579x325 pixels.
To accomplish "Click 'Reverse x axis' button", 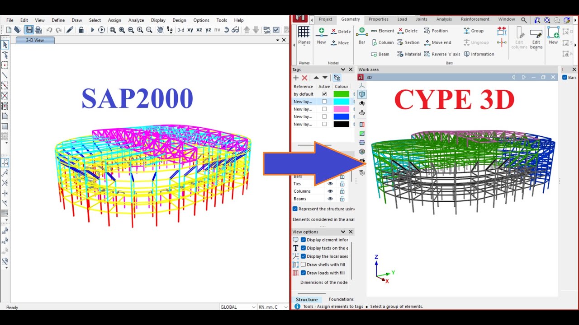I will coord(442,54).
